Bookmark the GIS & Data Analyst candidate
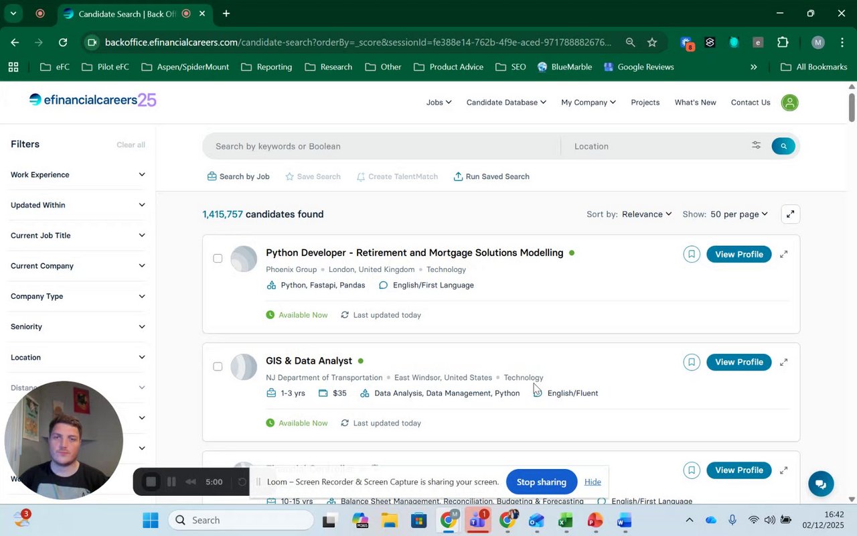 pos(692,362)
